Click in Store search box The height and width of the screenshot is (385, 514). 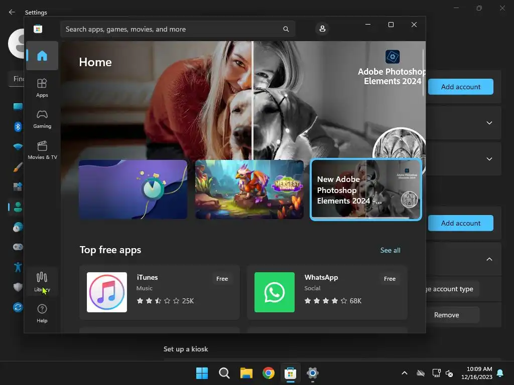(178, 29)
